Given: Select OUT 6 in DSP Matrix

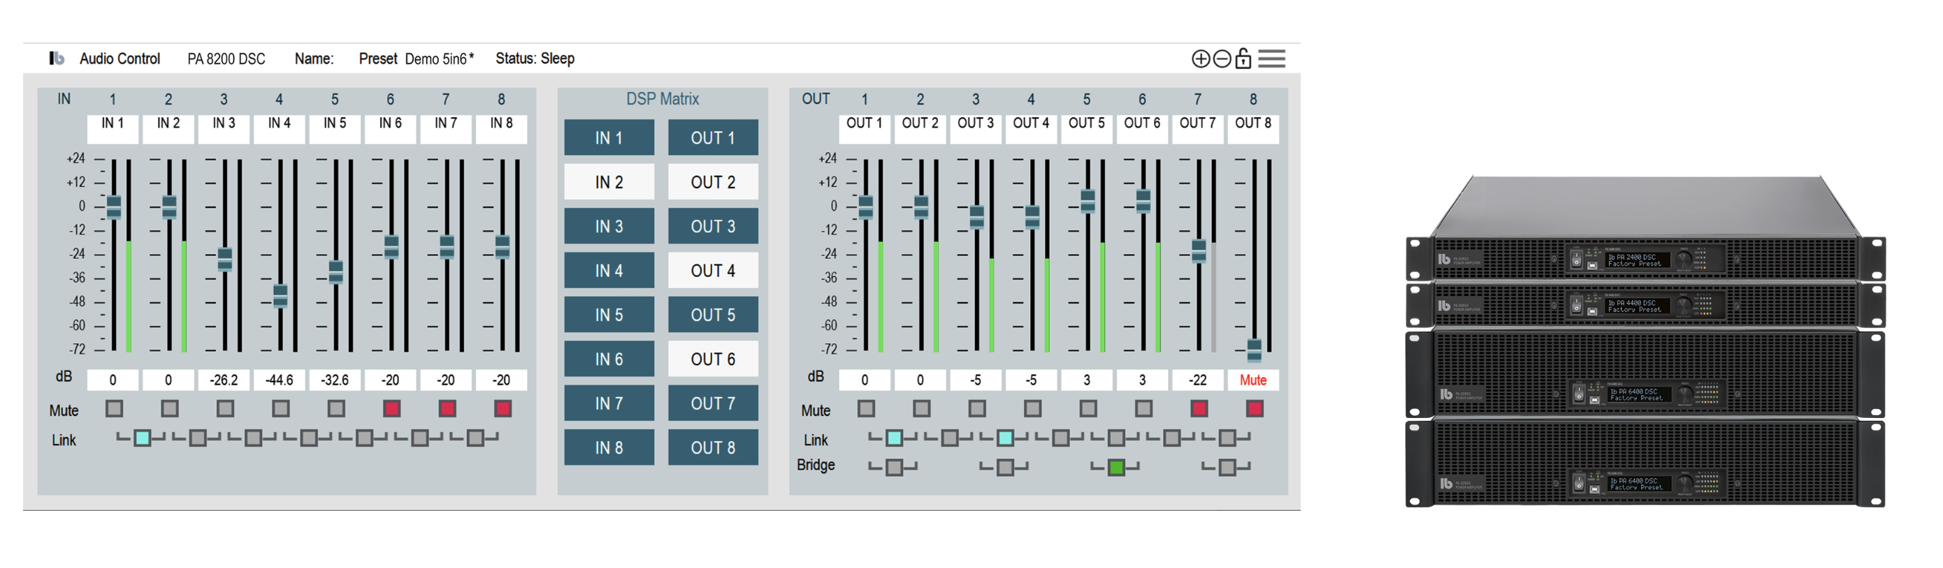Looking at the screenshot, I should tap(713, 359).
